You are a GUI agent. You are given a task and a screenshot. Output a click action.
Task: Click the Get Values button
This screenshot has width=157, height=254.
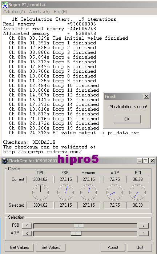click(19, 247)
